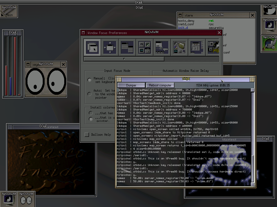Open the menu preferences icon
This screenshot has height=207, width=277.
pyautogui.click(x=127, y=47)
